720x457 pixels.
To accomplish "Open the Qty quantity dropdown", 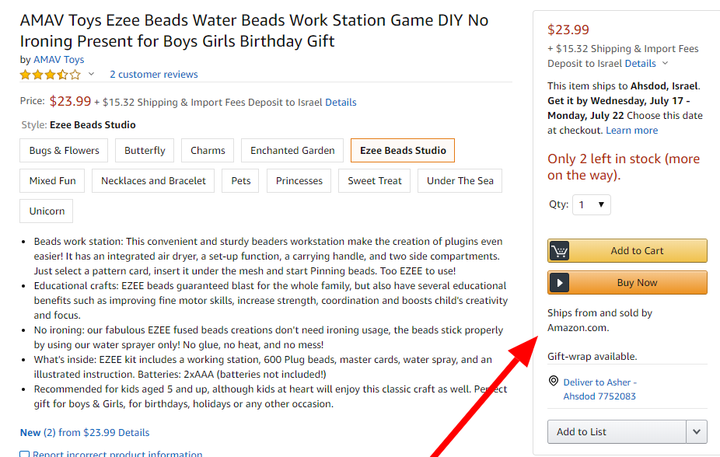I will click(x=591, y=205).
